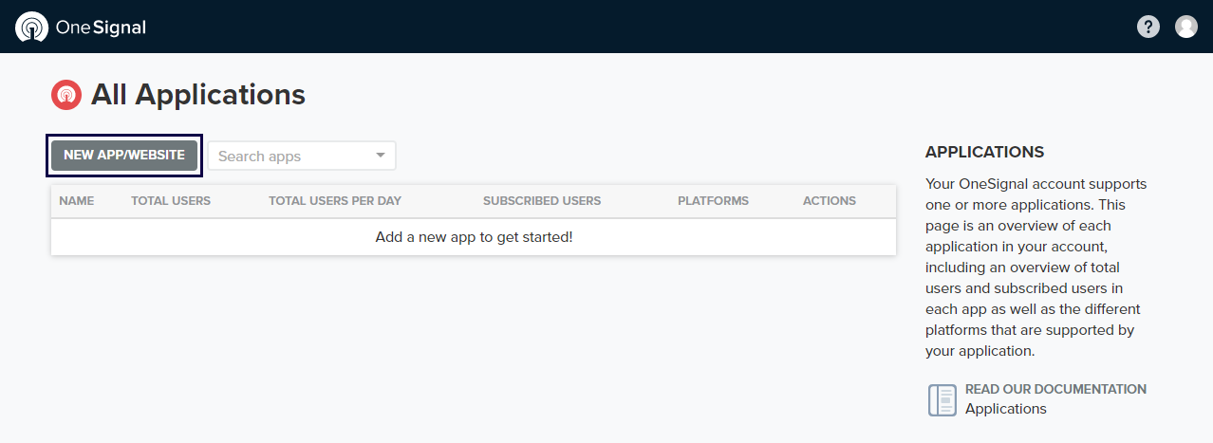
Task: Click the APPLICATIONS sidebar heading
Action: point(984,152)
